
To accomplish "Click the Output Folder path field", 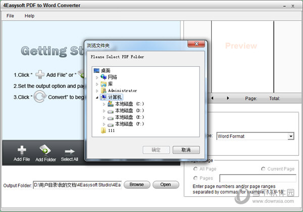I will click(x=77, y=185).
